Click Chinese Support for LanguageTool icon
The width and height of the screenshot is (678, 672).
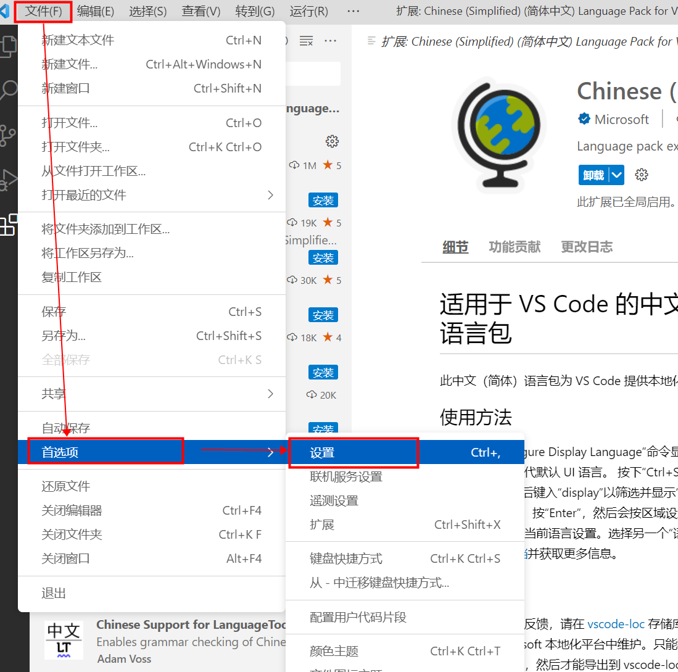click(x=64, y=641)
